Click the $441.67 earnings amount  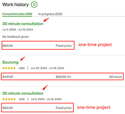(x=8, y=77)
